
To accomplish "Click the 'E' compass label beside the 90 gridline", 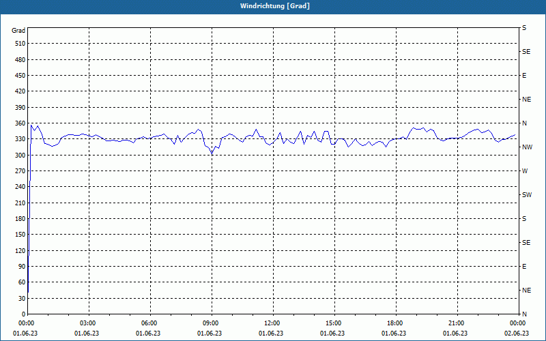I will coord(524,266).
